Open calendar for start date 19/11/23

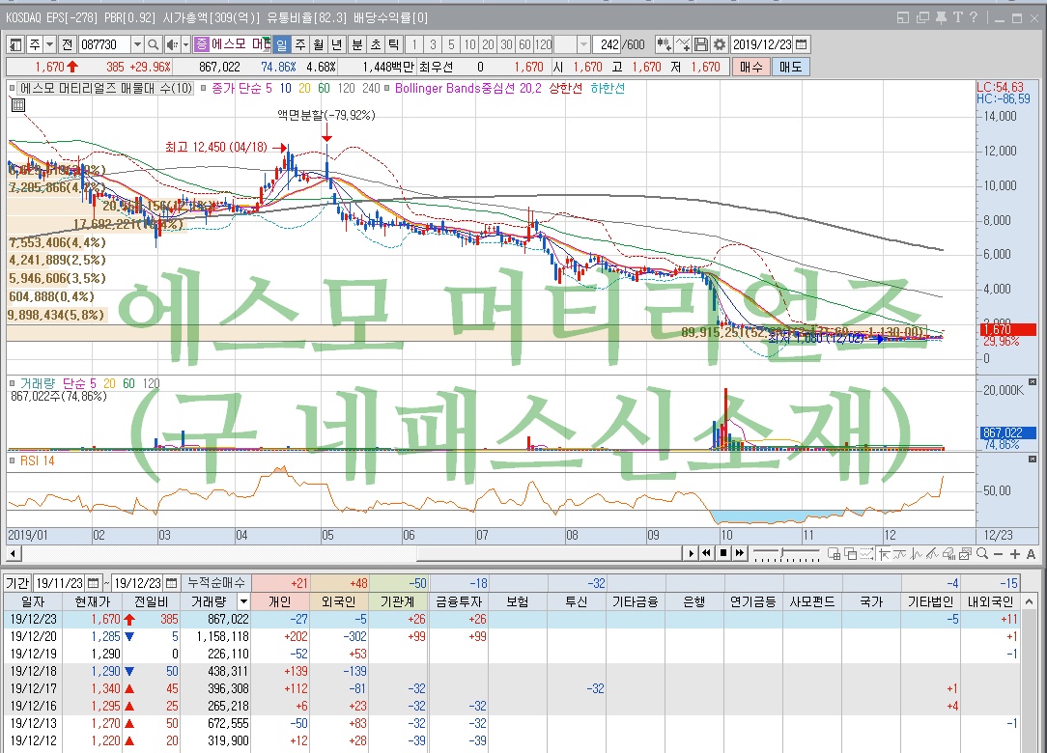[x=94, y=583]
